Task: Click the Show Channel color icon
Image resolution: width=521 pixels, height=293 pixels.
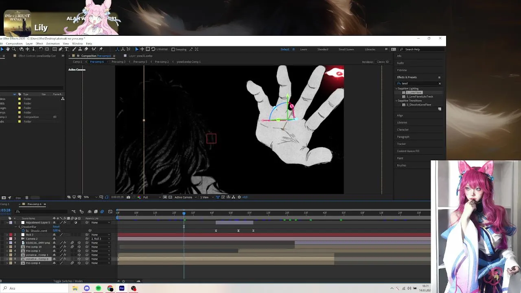Action: (x=139, y=197)
